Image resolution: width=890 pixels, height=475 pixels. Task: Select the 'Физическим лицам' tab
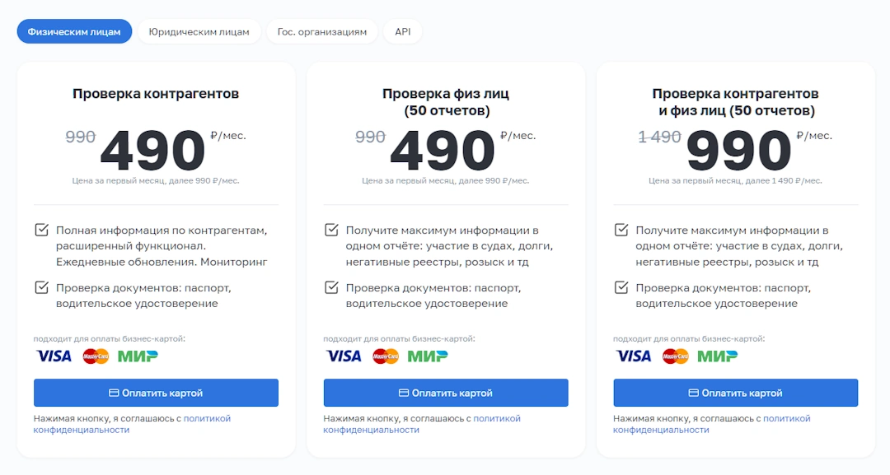[x=74, y=31]
